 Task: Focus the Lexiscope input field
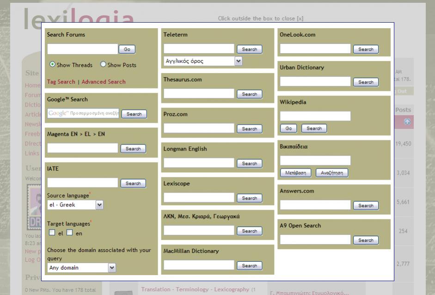(x=199, y=197)
